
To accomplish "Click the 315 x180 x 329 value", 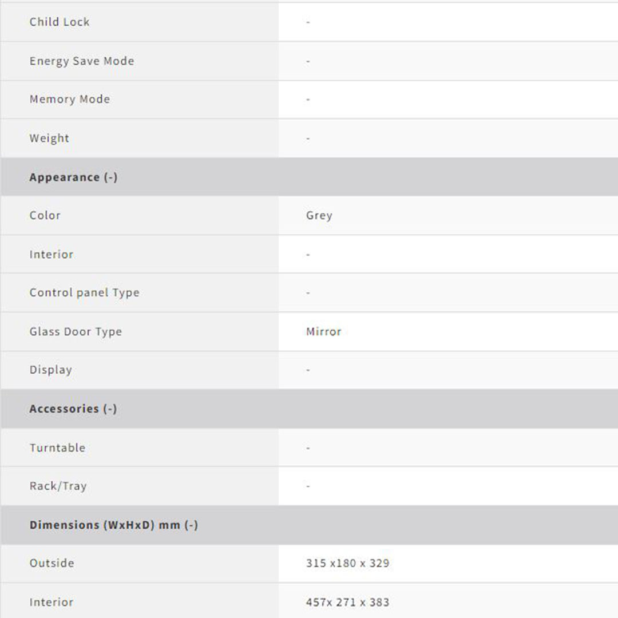I will coord(347,564).
